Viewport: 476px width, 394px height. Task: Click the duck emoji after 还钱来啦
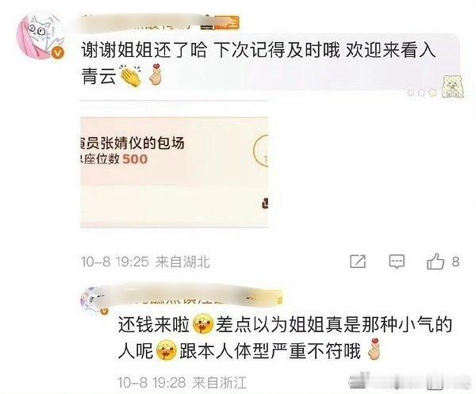point(203,325)
